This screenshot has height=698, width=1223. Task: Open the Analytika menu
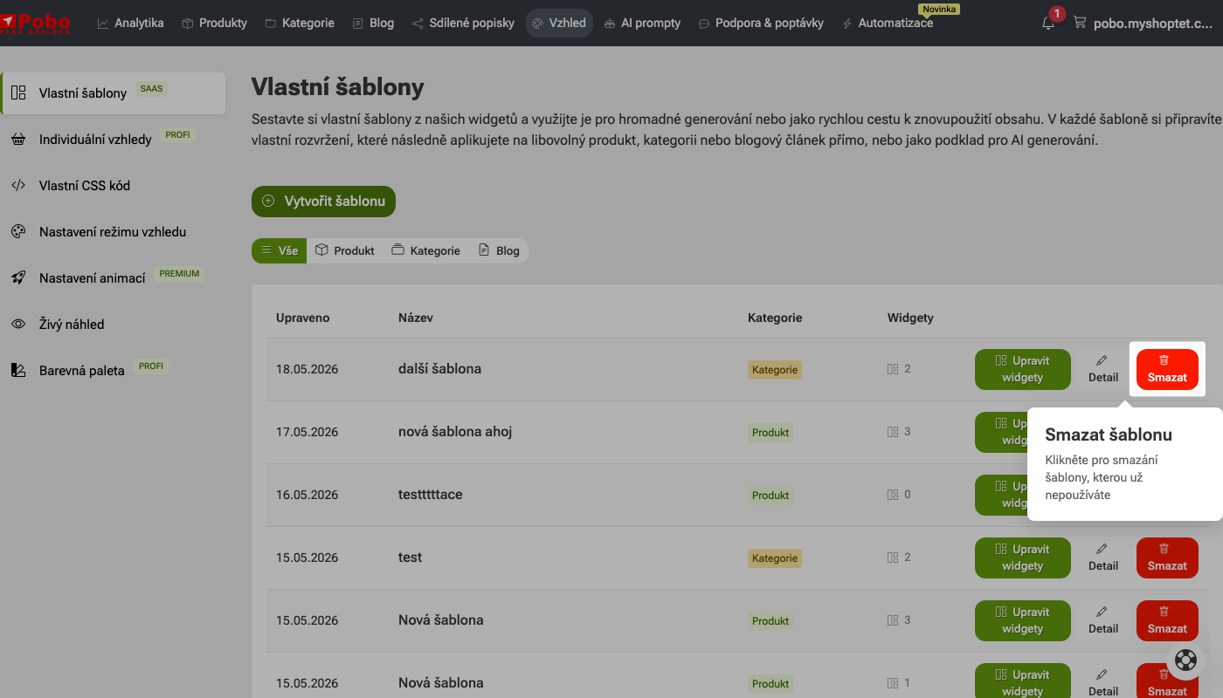click(x=131, y=24)
